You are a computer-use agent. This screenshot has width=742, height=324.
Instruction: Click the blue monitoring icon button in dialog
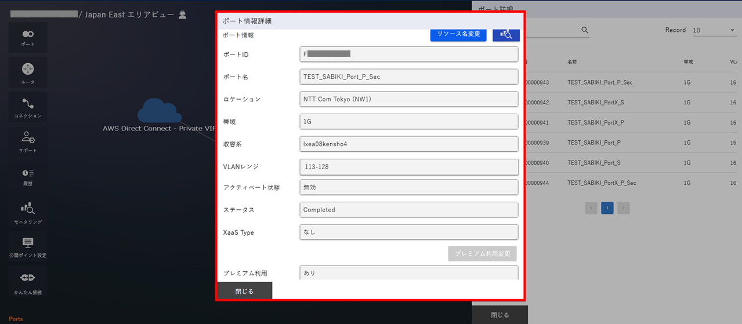pyautogui.click(x=506, y=34)
